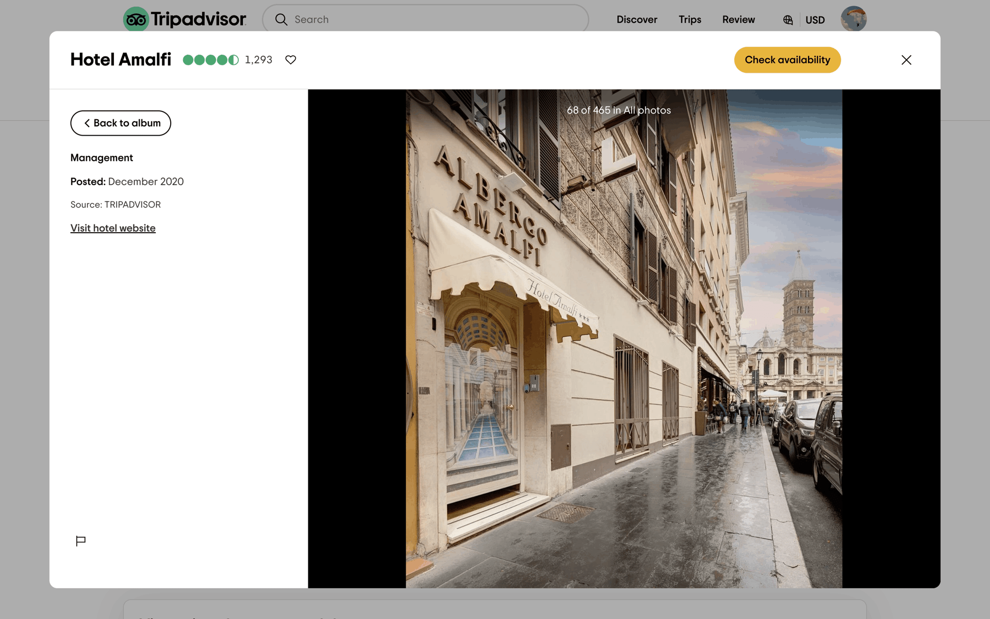Click the 68 of 465 photo counter
Image resolution: width=990 pixels, height=619 pixels.
click(619, 110)
